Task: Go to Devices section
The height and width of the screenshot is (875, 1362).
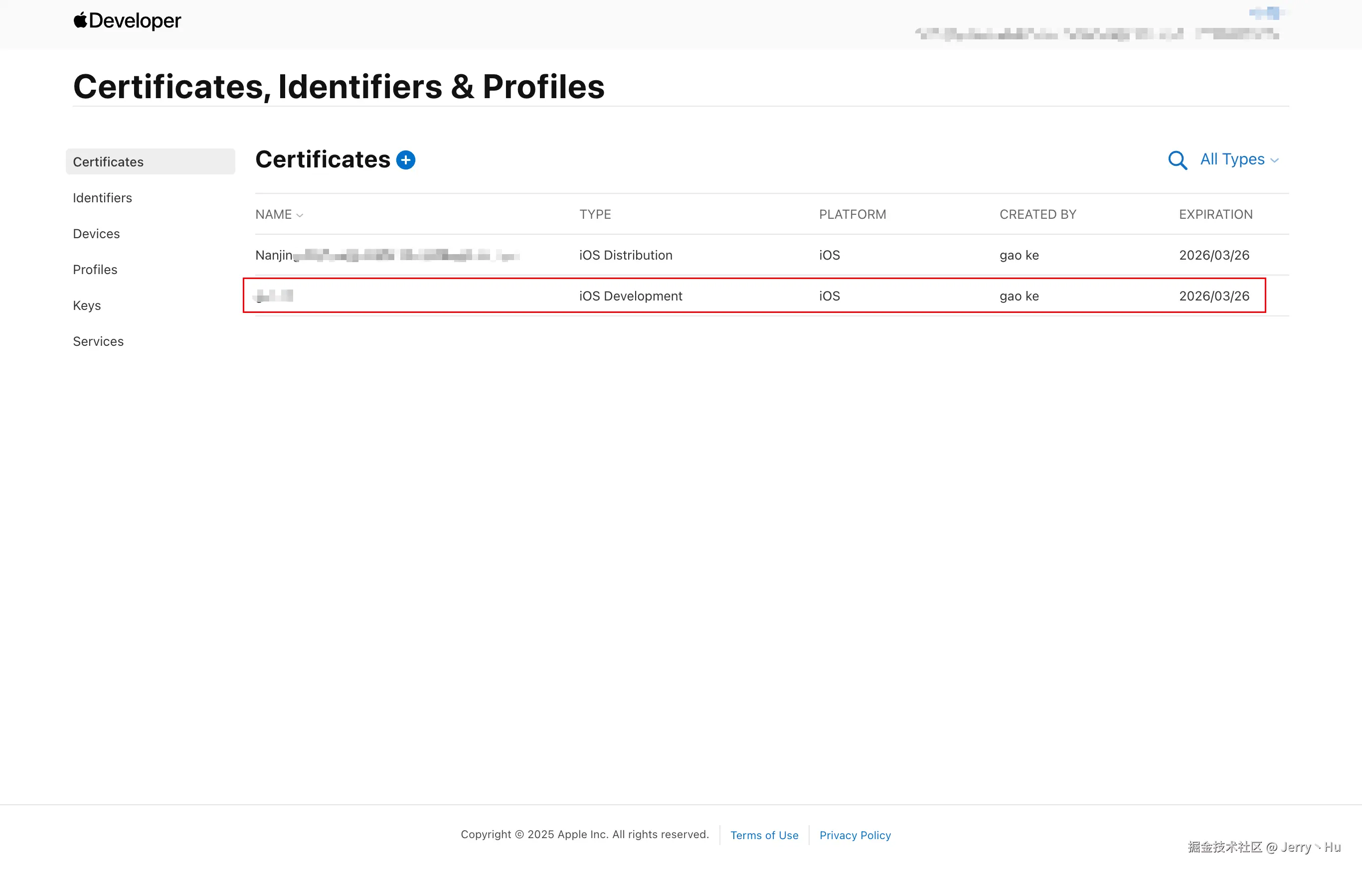Action: click(x=96, y=234)
